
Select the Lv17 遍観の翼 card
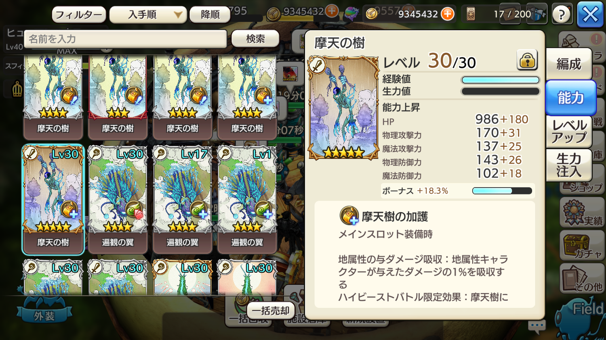tap(182, 199)
